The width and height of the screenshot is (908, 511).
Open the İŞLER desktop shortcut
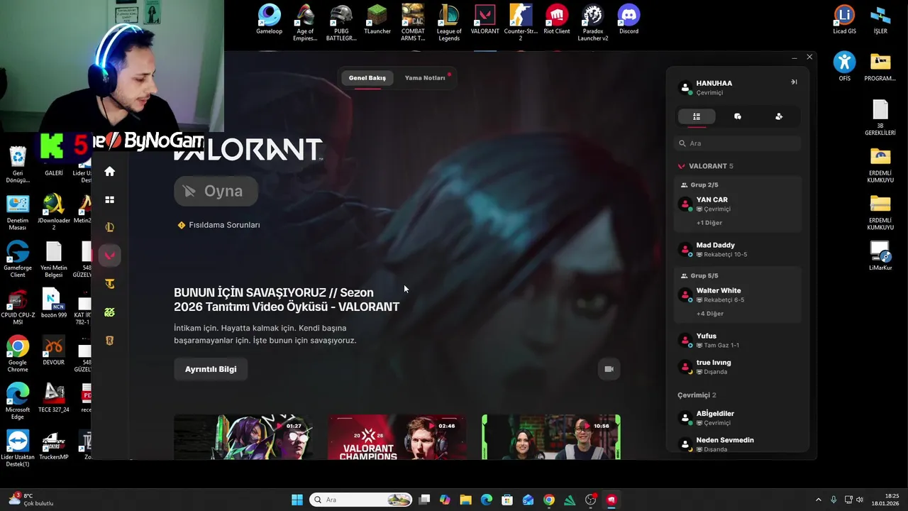[x=880, y=21]
